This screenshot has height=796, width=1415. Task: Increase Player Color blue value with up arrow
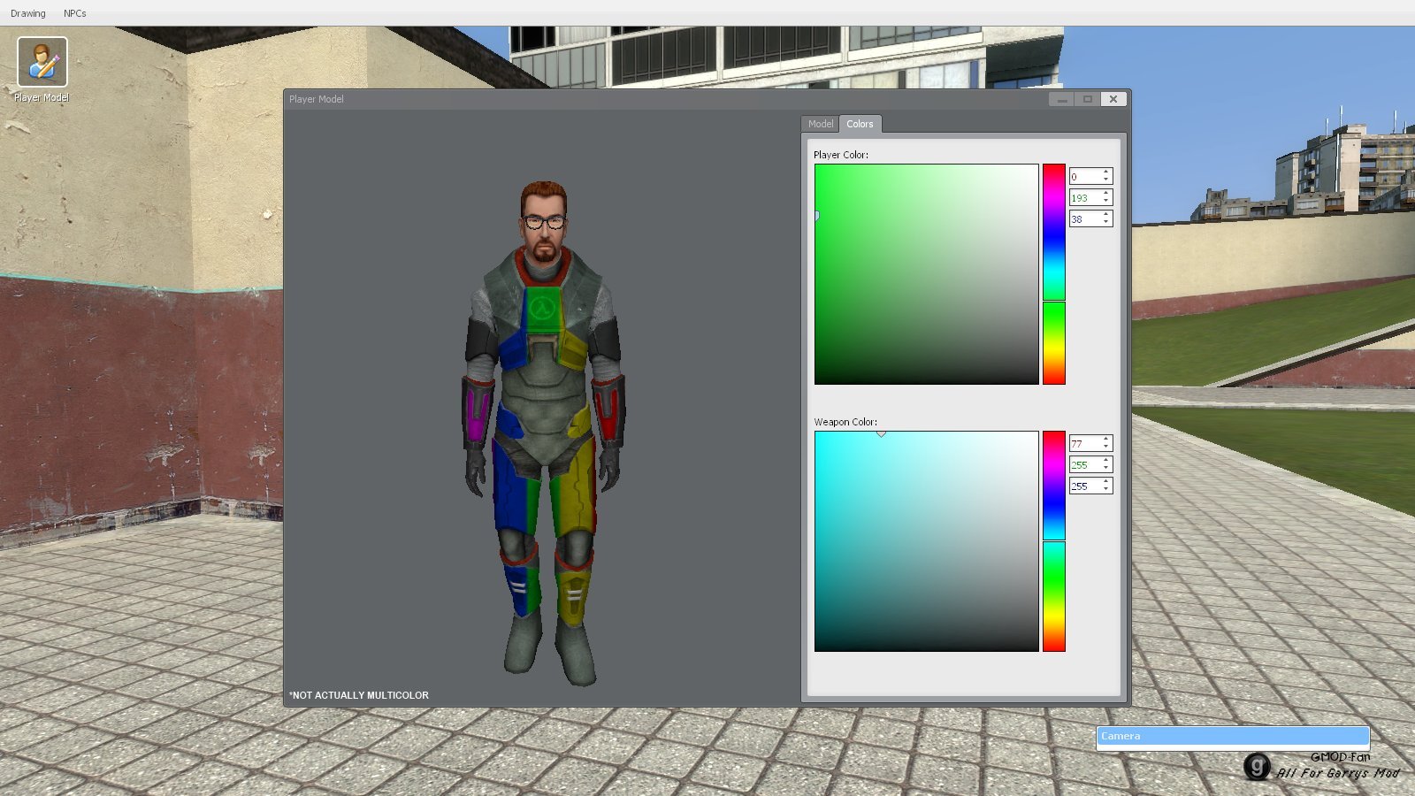[1105, 215]
